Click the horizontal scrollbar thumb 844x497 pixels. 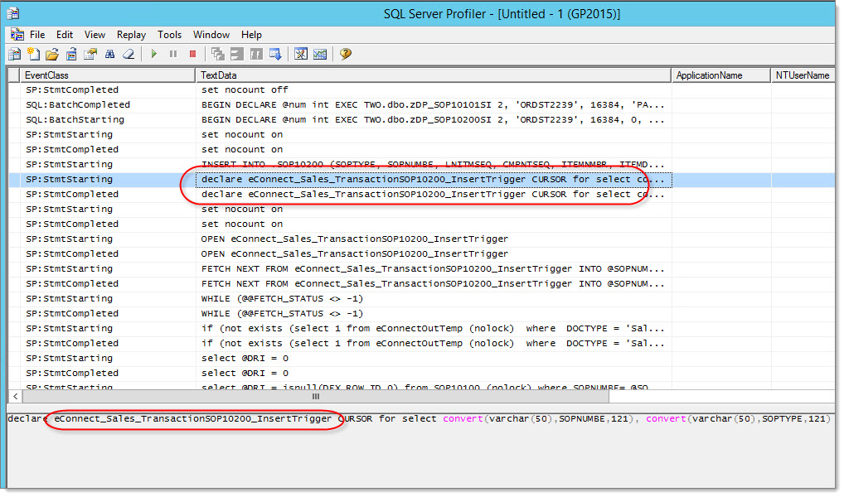(316, 397)
